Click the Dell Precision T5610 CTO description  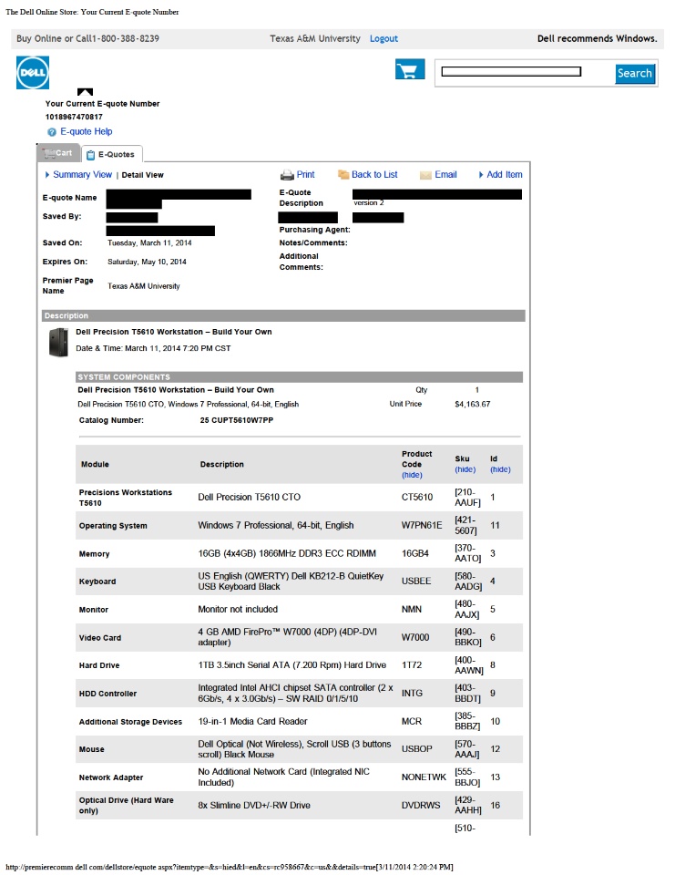(x=250, y=498)
